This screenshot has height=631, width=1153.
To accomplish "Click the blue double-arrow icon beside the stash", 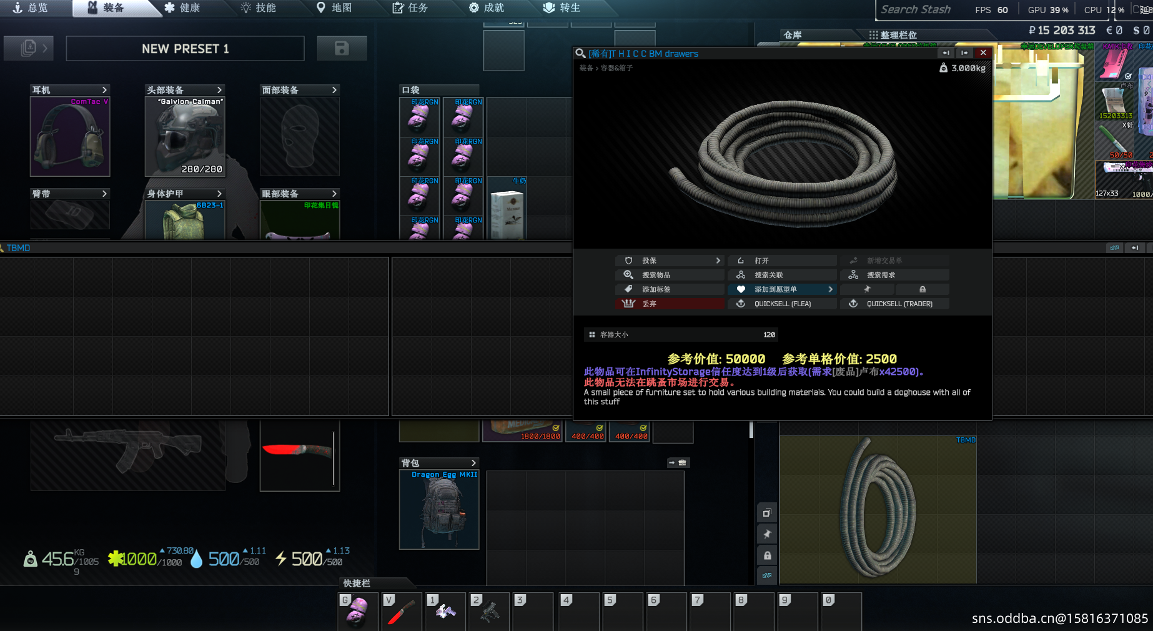I will click(x=767, y=575).
